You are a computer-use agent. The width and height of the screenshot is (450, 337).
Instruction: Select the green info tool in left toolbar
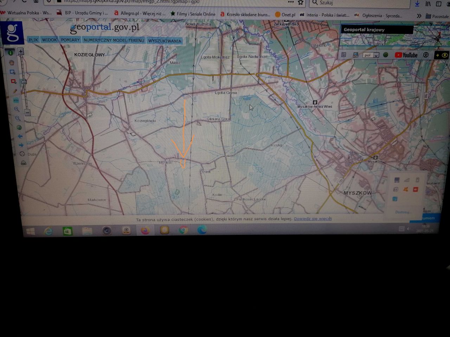click(x=11, y=53)
